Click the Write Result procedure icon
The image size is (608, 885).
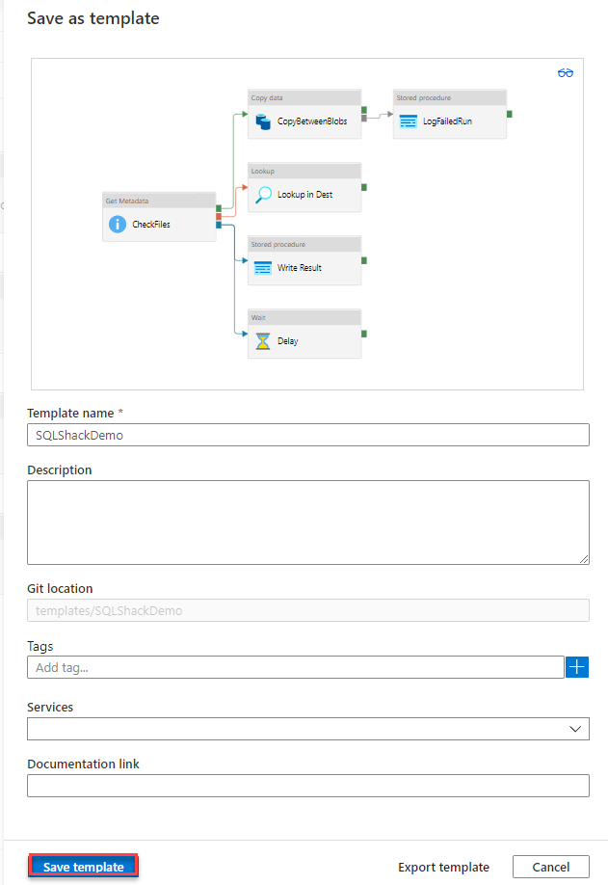[x=262, y=268]
